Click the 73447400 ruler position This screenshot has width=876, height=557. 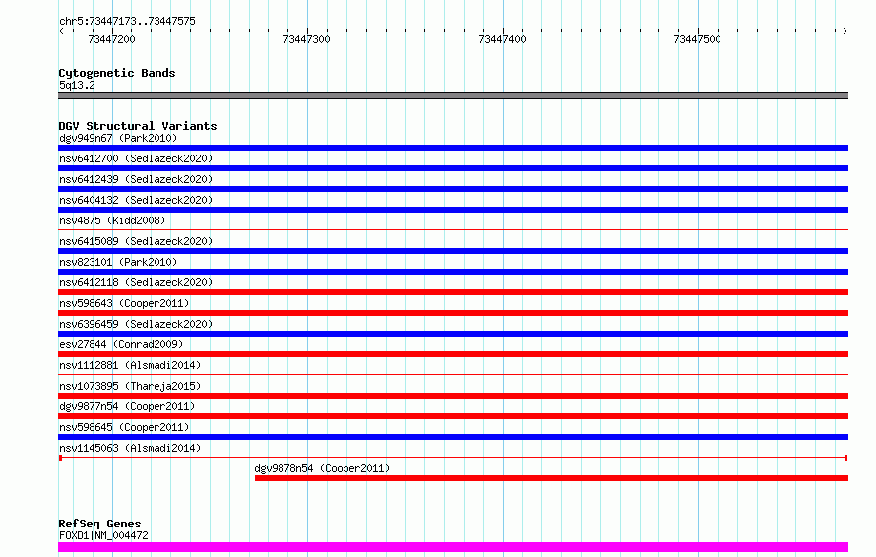[502, 39]
